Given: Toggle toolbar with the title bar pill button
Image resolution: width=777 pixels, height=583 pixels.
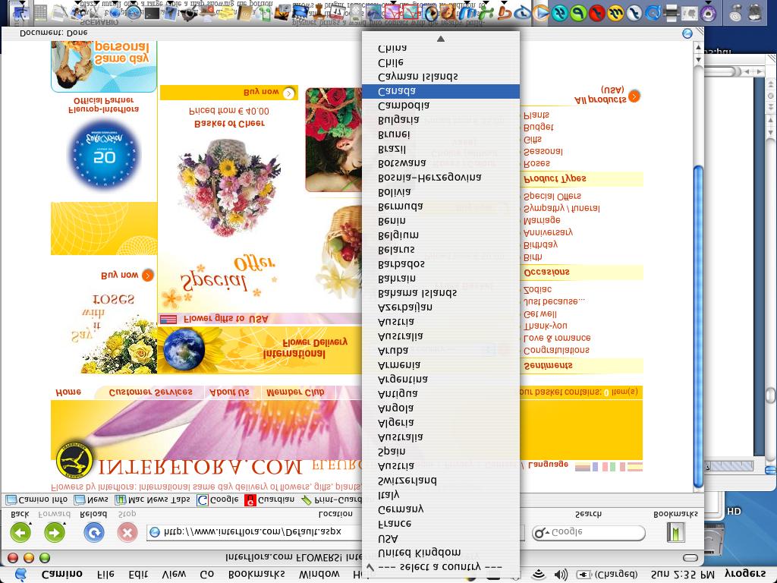Looking at the screenshot, I should point(690,558).
